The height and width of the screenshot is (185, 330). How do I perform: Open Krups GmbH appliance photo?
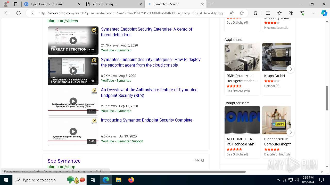click(276, 57)
